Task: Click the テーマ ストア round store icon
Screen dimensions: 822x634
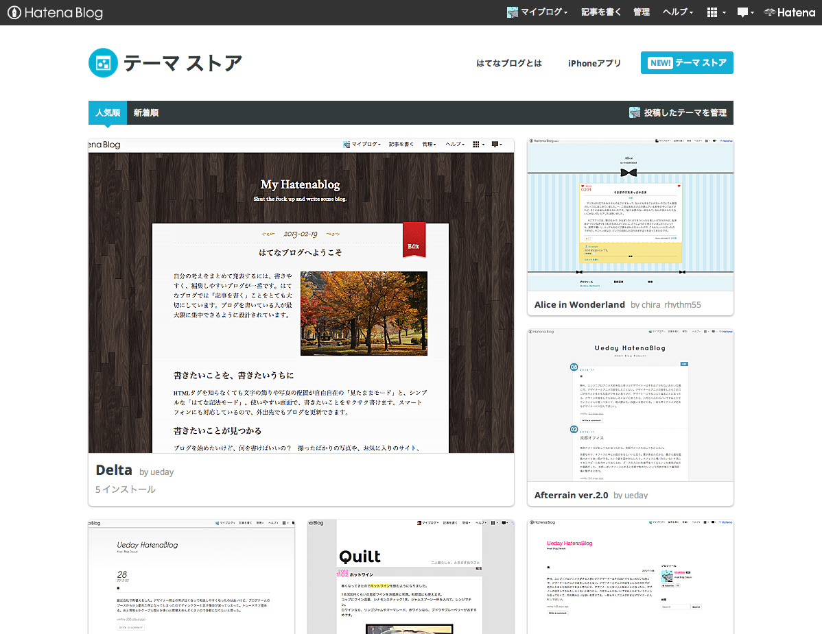Action: (x=104, y=63)
